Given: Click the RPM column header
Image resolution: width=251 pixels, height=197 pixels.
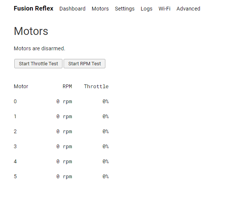Looking at the screenshot, I should click(x=67, y=86).
